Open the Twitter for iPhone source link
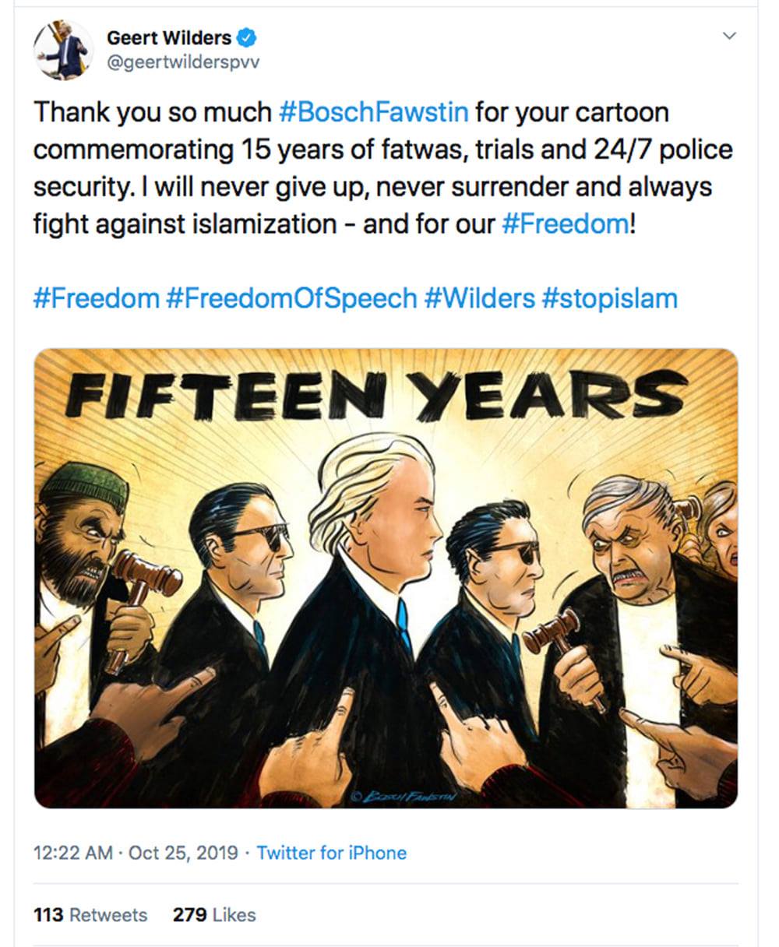This screenshot has width=779, height=947. [332, 853]
